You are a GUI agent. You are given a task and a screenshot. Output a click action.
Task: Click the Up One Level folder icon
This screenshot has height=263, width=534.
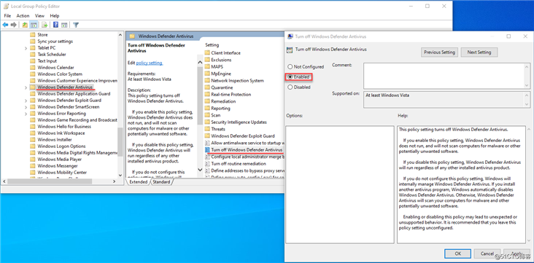(25, 25)
